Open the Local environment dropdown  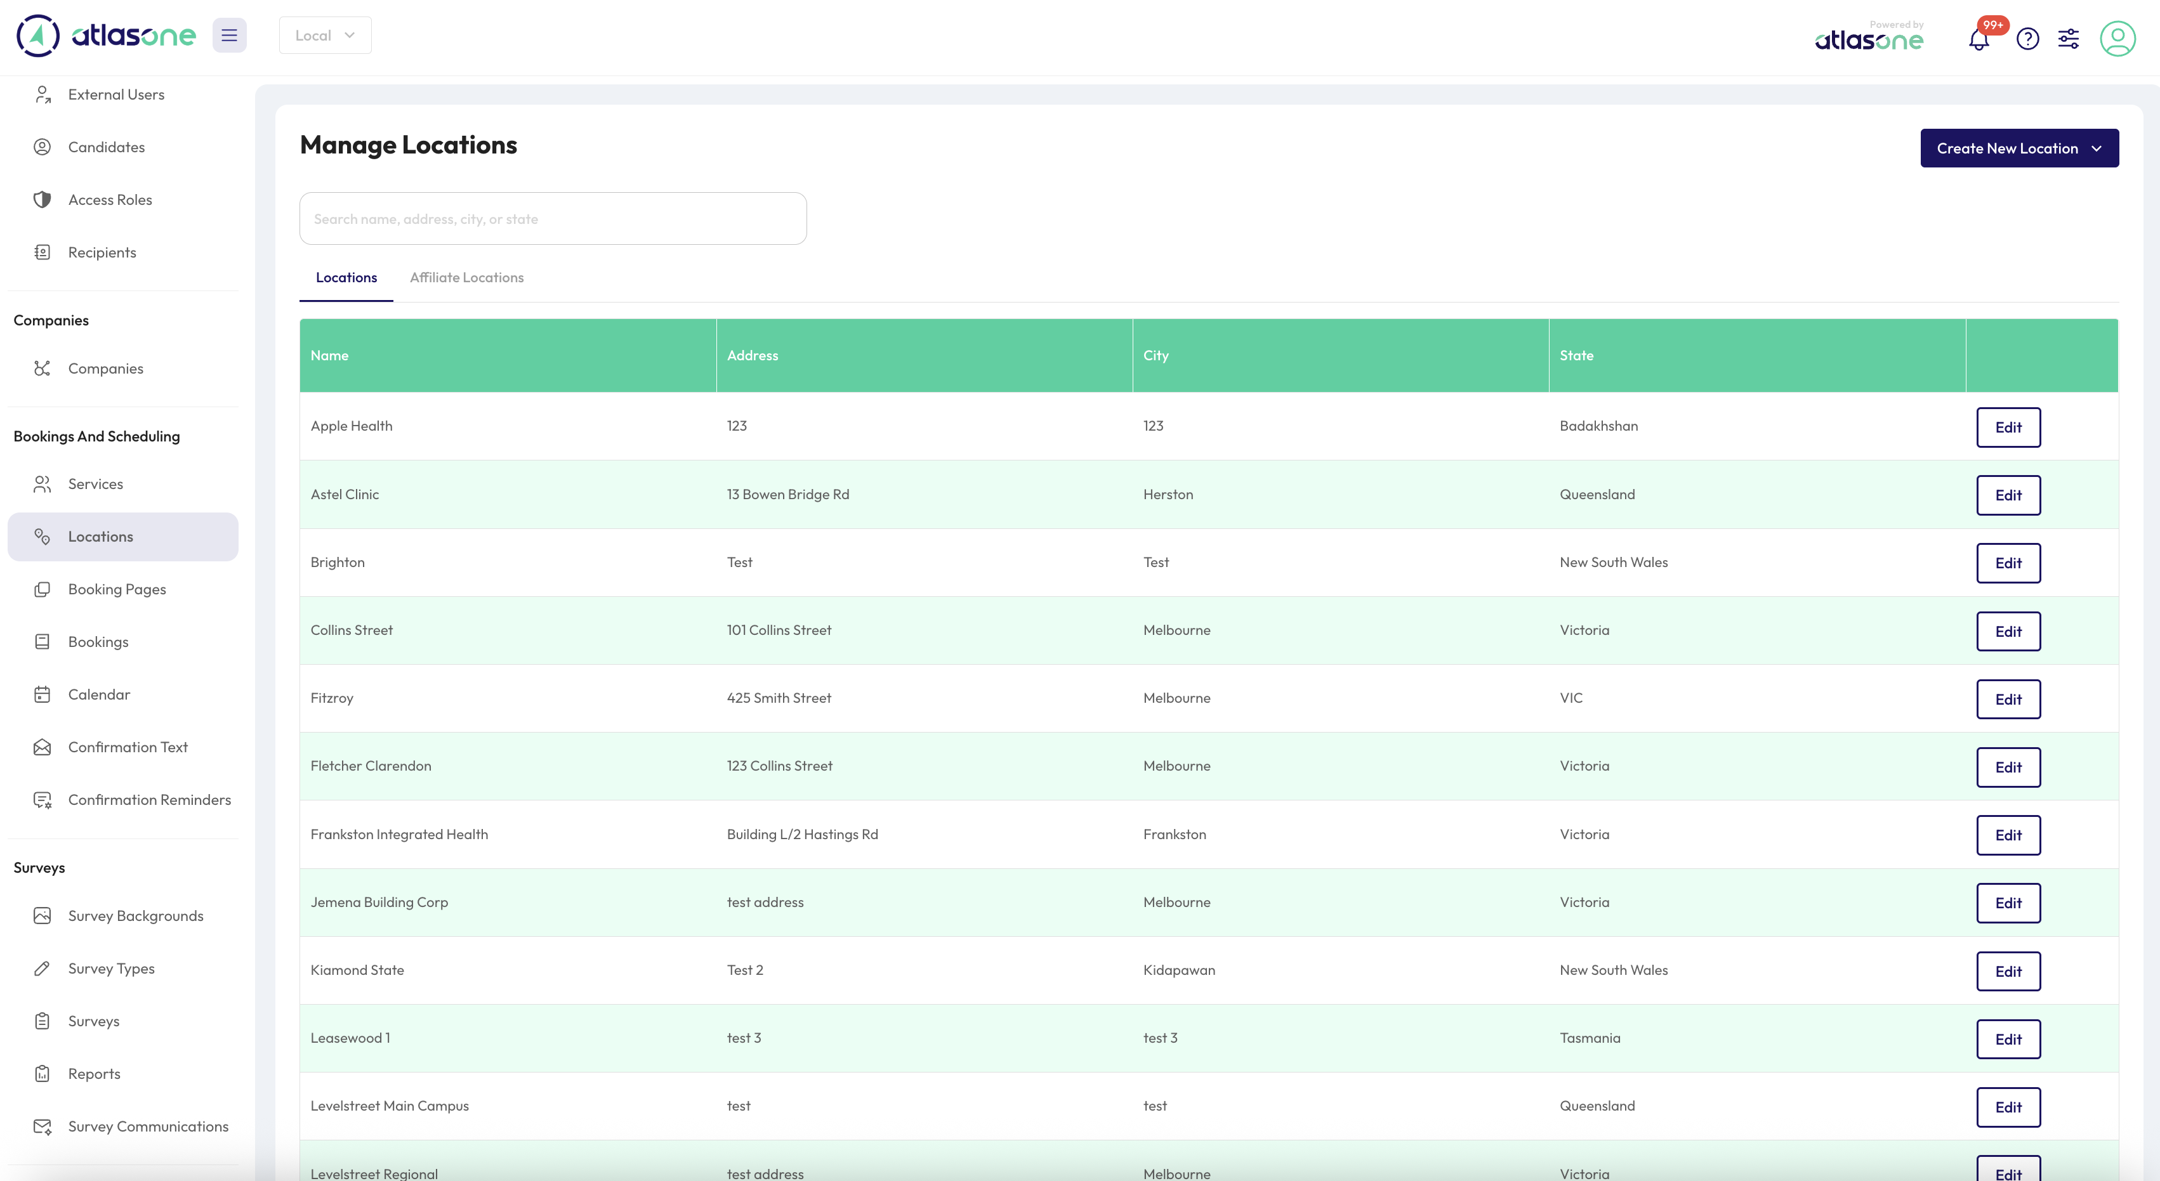click(x=326, y=36)
